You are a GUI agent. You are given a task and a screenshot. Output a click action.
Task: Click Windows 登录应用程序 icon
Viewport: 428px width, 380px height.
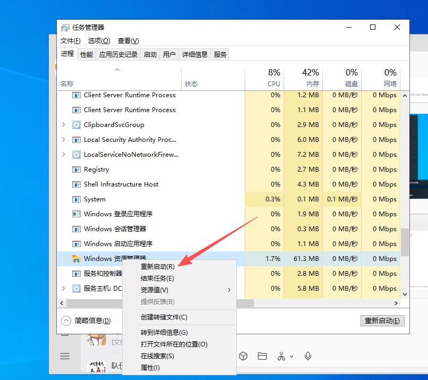coord(76,214)
